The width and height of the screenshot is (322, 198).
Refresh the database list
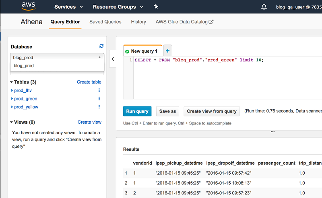[101, 46]
